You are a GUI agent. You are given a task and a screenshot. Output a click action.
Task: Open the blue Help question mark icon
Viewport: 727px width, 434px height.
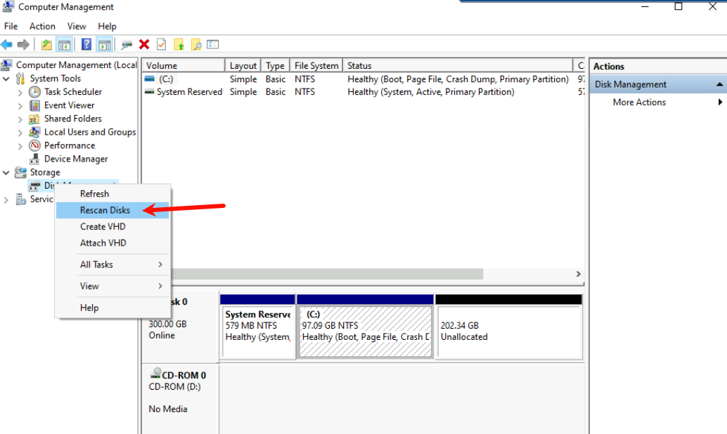pyautogui.click(x=86, y=45)
